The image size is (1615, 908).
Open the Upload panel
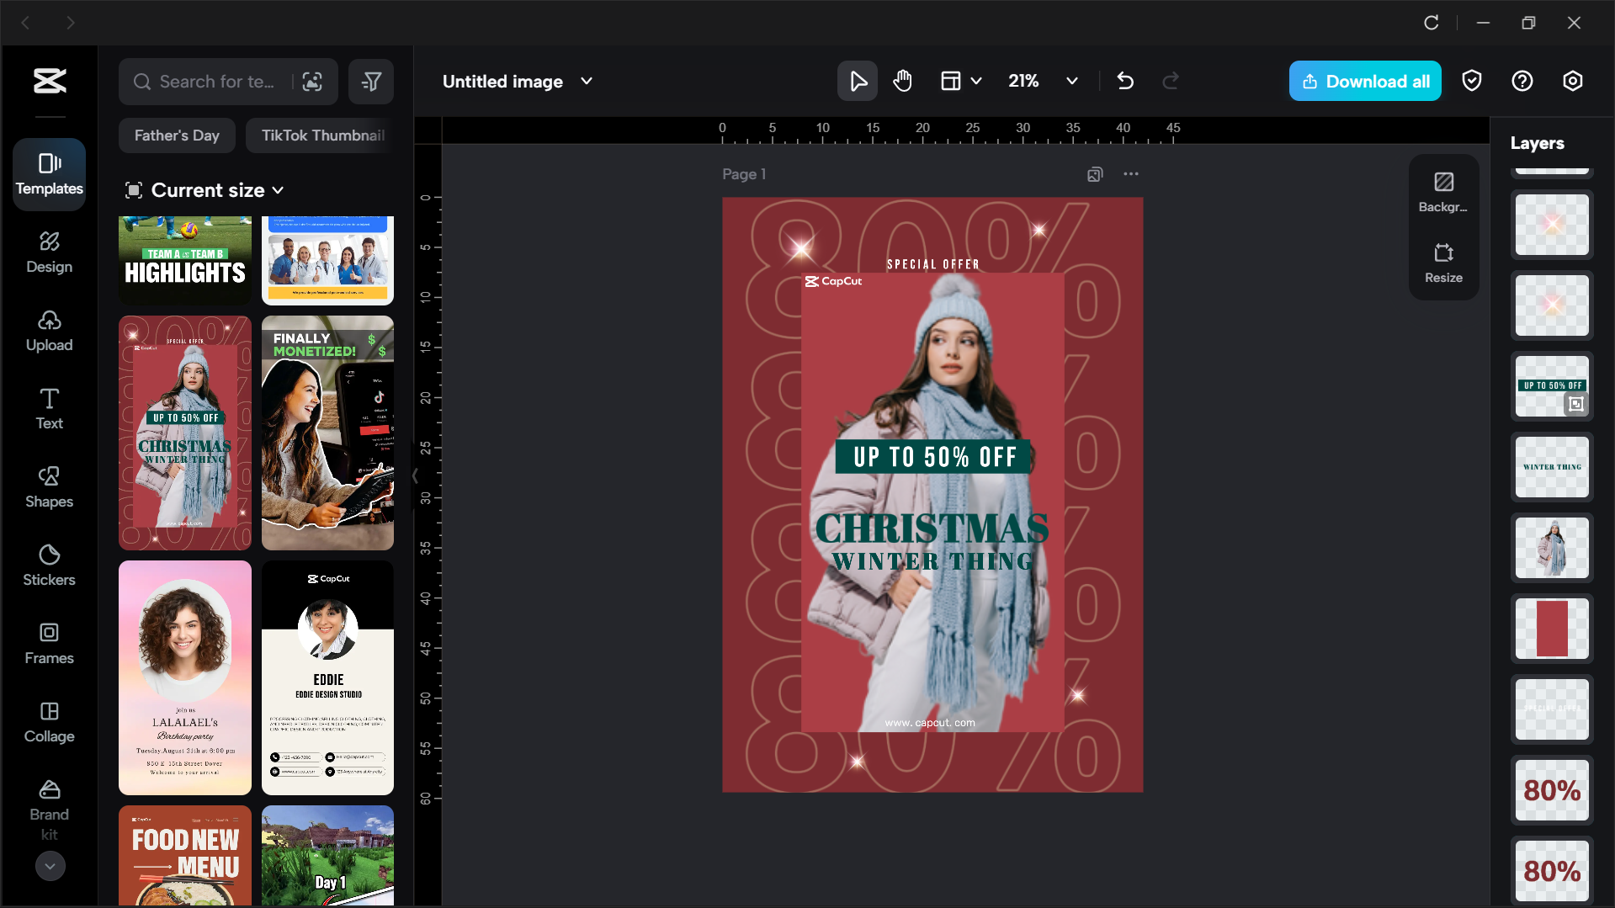pyautogui.click(x=49, y=330)
